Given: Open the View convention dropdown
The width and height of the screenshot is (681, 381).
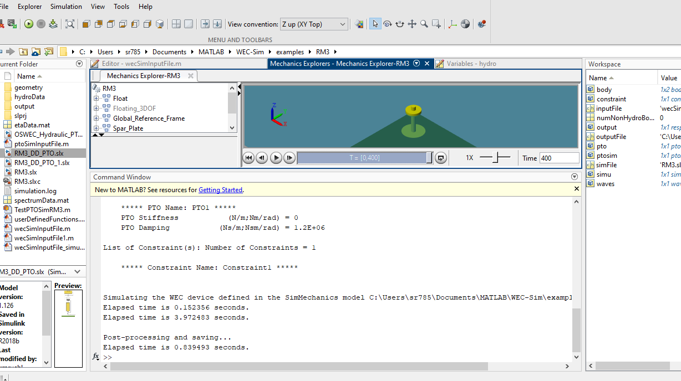Looking at the screenshot, I should tap(314, 24).
